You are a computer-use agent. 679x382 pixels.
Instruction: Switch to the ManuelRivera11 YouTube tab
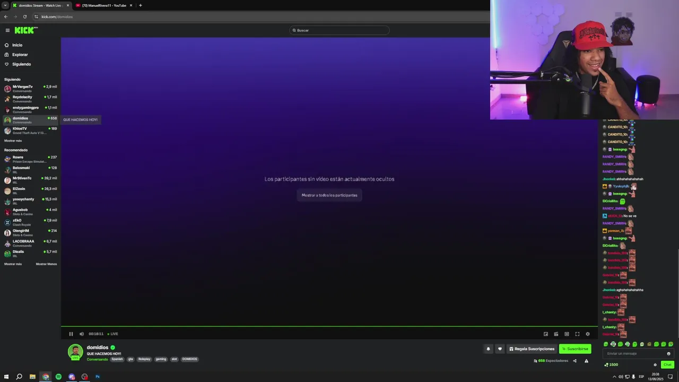(x=103, y=5)
